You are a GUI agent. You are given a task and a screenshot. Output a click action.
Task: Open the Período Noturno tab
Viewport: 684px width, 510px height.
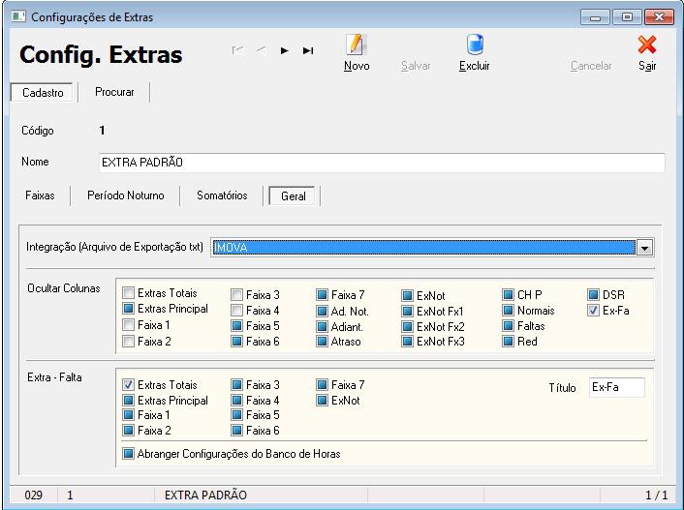point(125,195)
